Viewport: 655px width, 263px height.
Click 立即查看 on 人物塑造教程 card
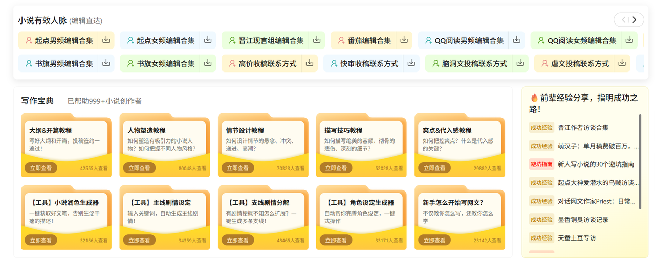point(139,168)
